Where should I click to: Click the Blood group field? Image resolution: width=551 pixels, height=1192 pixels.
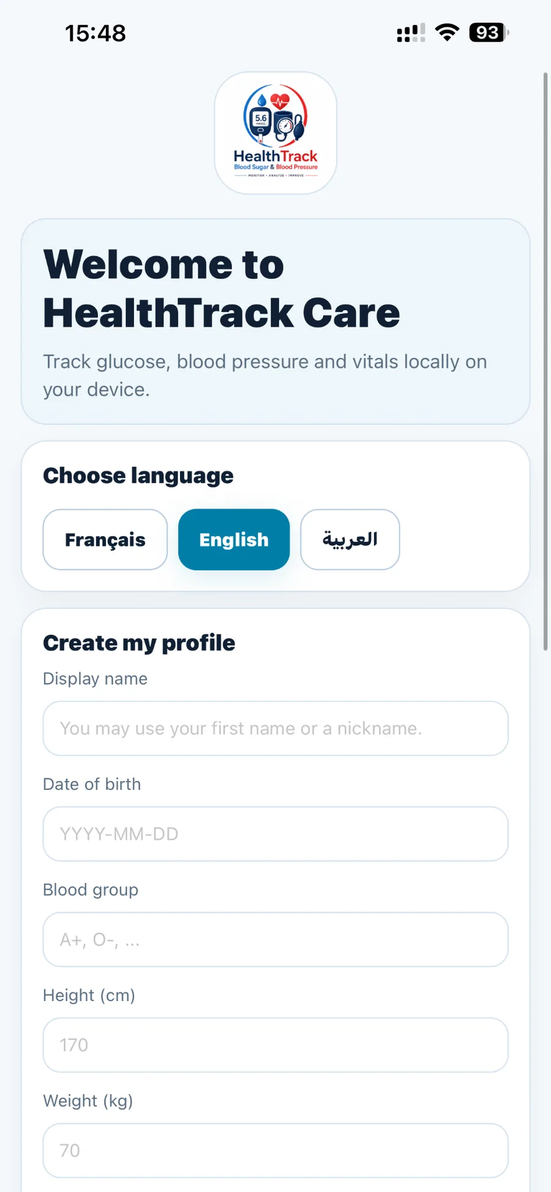(275, 940)
